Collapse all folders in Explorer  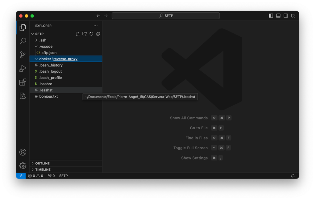[x=98, y=34]
